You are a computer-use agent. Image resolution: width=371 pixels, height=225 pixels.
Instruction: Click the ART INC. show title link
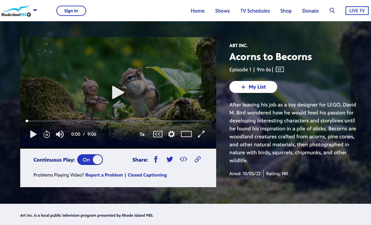pos(238,45)
